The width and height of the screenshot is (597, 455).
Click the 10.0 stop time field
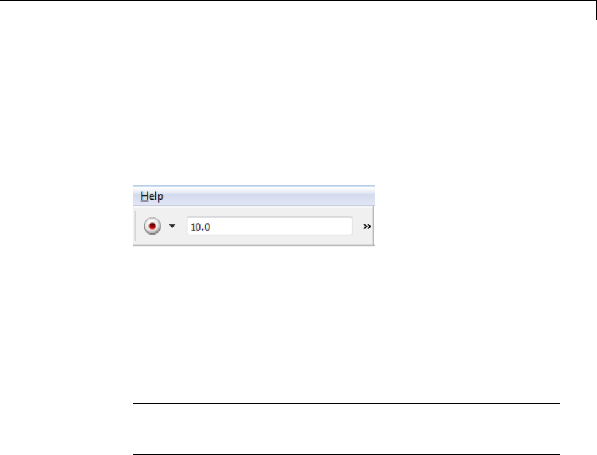[269, 226]
